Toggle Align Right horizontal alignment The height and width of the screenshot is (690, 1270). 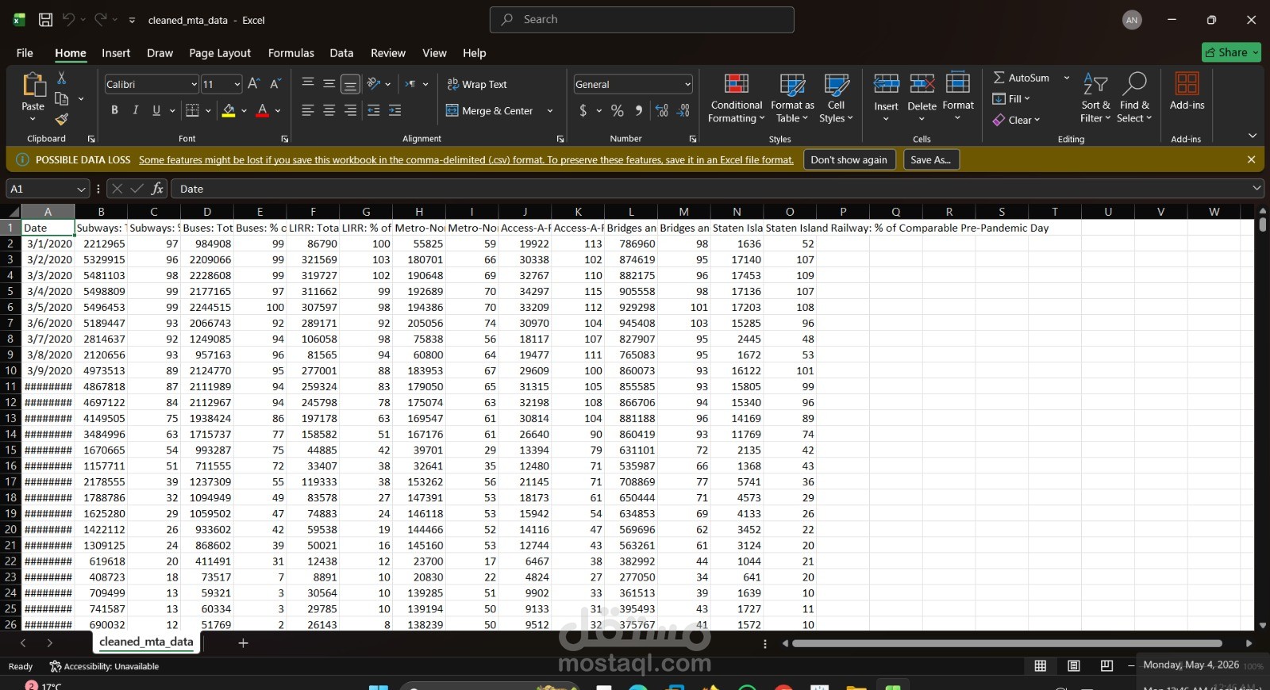point(350,111)
